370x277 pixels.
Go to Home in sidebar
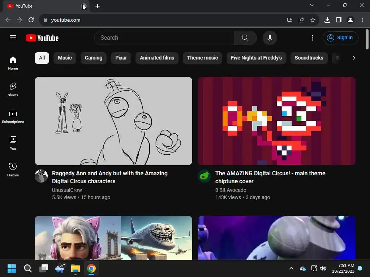tap(13, 63)
